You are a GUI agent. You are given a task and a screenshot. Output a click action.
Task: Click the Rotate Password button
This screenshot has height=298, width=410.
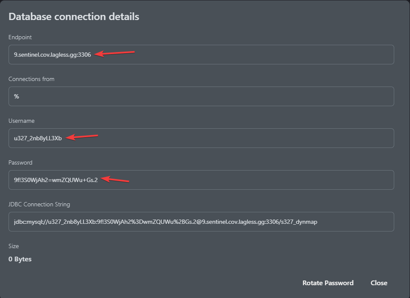tap(328, 283)
